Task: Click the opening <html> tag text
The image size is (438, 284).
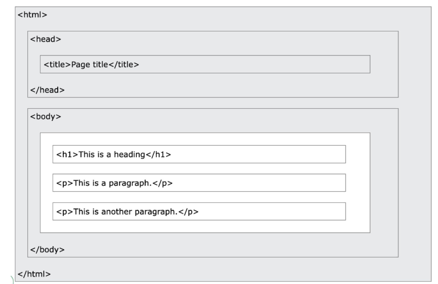Action: (32, 15)
